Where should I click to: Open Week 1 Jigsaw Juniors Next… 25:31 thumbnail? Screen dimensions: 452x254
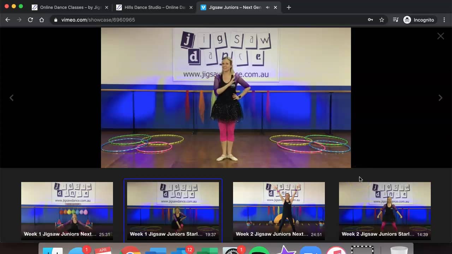tap(67, 211)
